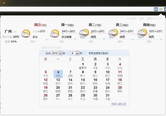Click the 广州 city name

click(x=8, y=31)
